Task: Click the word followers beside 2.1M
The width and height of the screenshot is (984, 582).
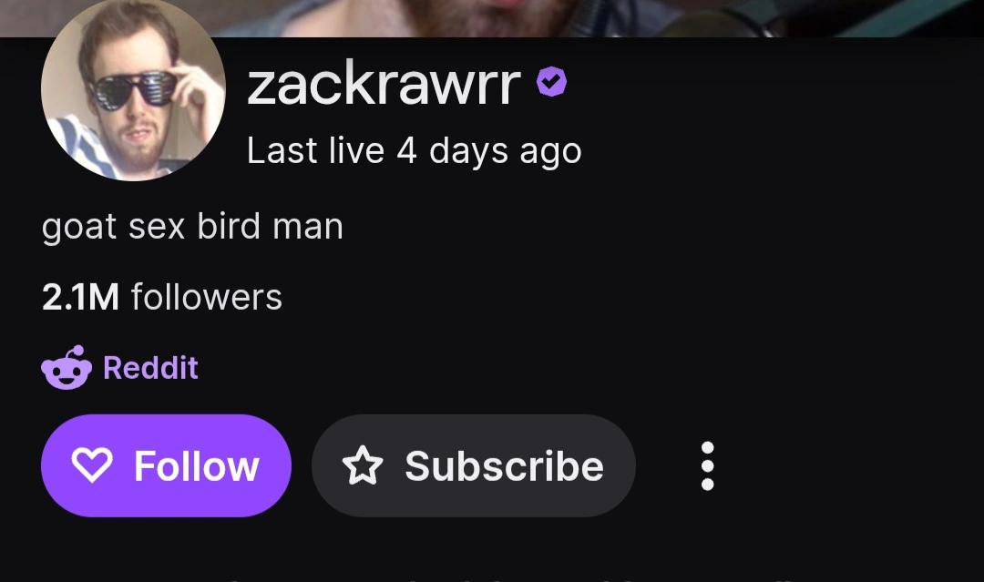Action: click(207, 297)
